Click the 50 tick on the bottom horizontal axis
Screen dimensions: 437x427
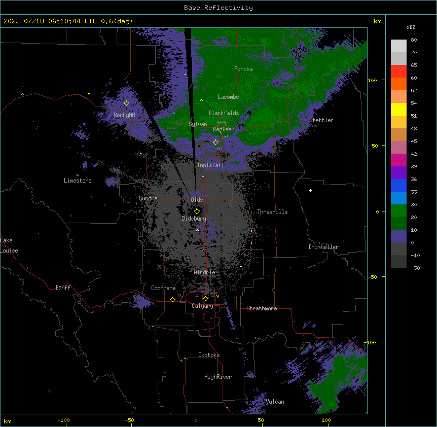[x=261, y=420]
